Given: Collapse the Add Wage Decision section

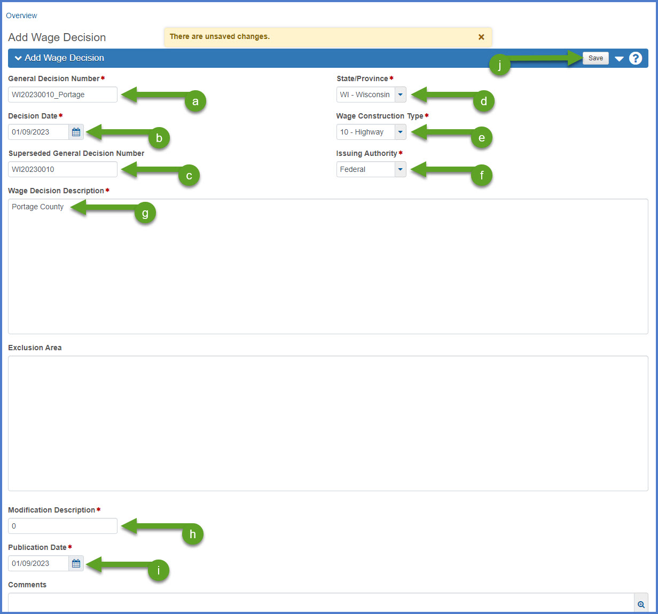Looking at the screenshot, I should pyautogui.click(x=19, y=58).
